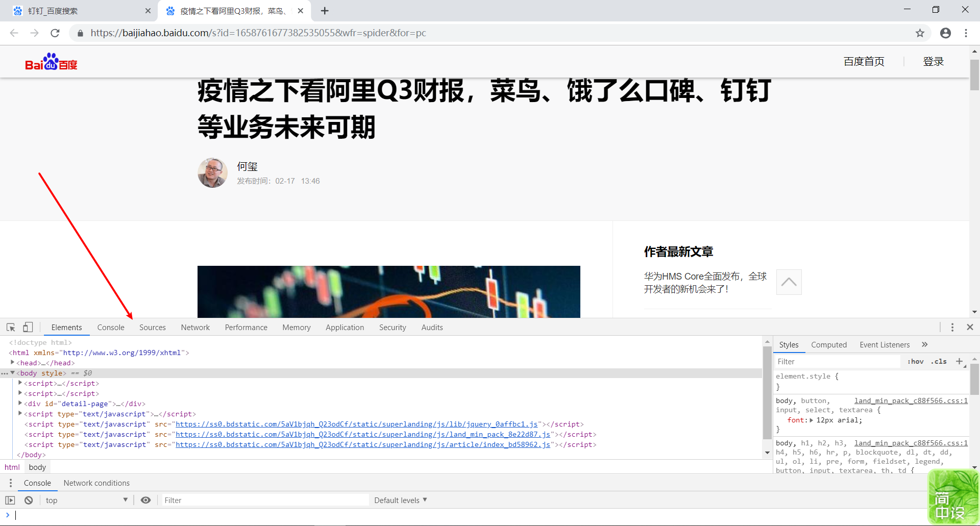Close the DevTools panel
This screenshot has width=980, height=526.
(x=970, y=327)
